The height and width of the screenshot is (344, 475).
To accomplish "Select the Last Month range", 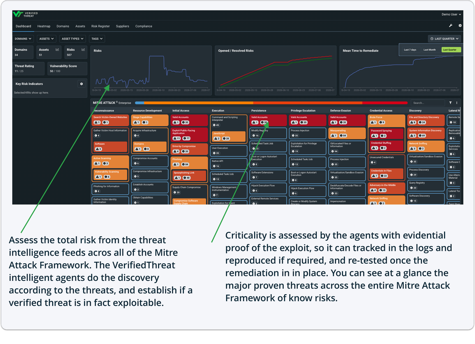I will (x=429, y=50).
